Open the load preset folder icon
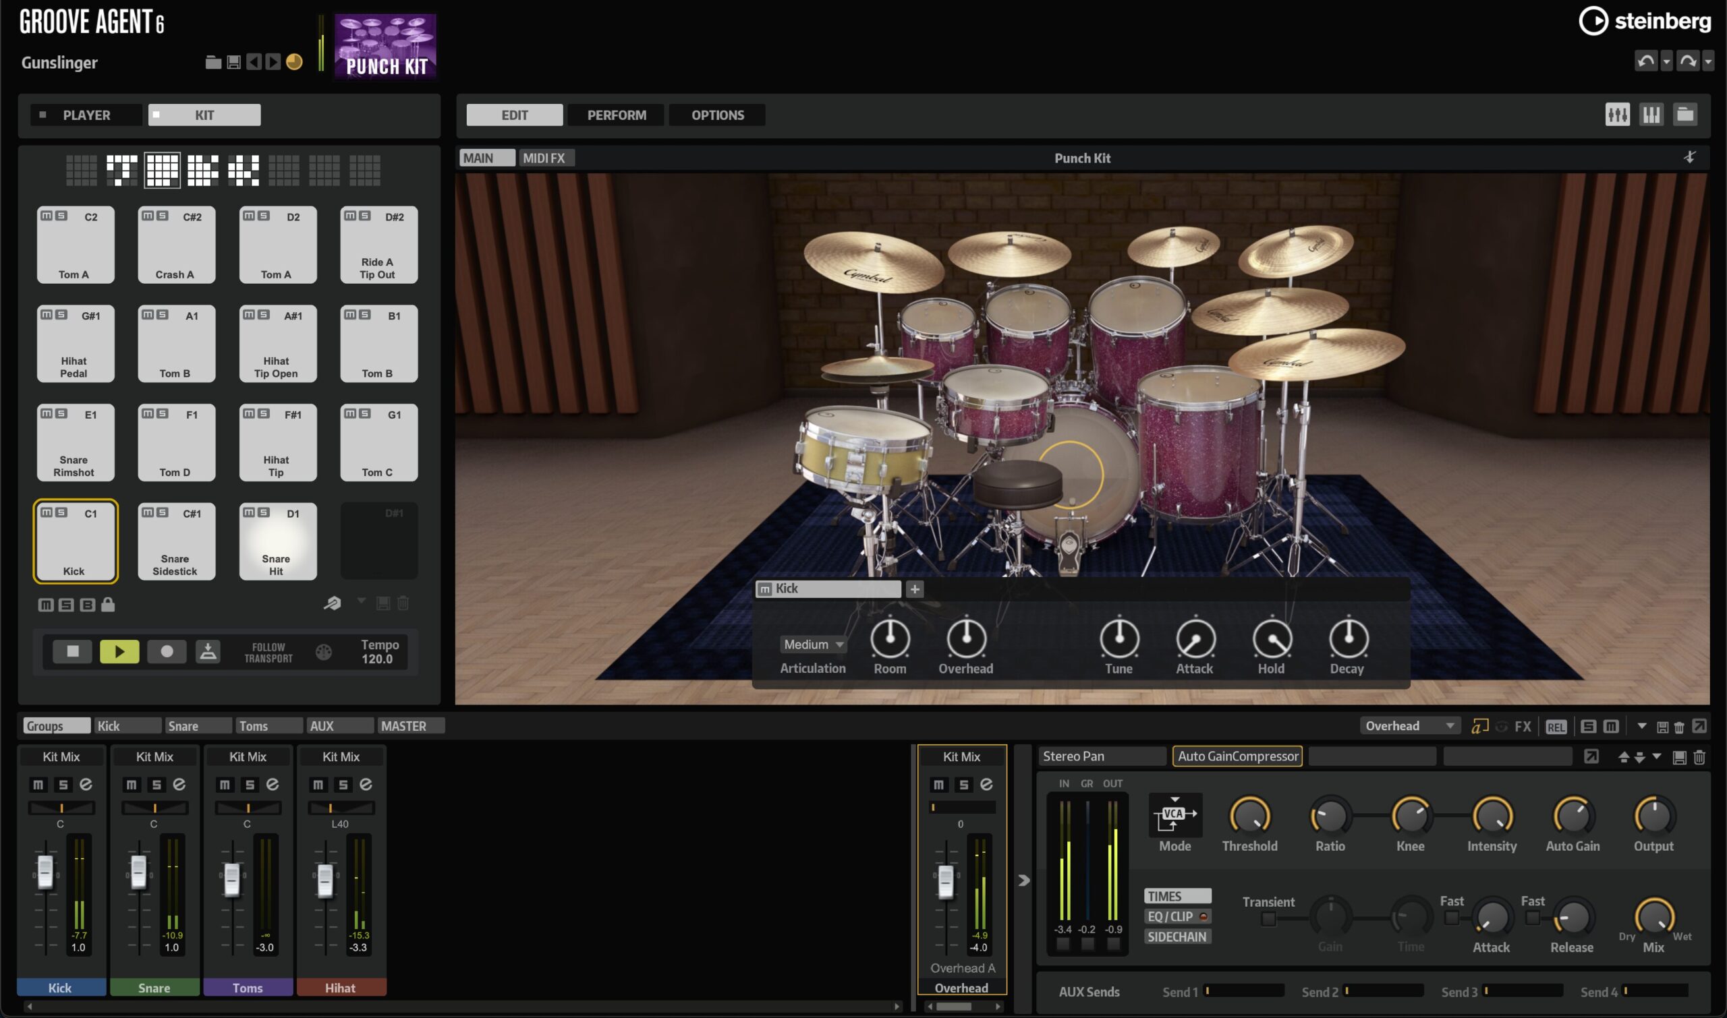The height and width of the screenshot is (1018, 1727). (x=213, y=62)
